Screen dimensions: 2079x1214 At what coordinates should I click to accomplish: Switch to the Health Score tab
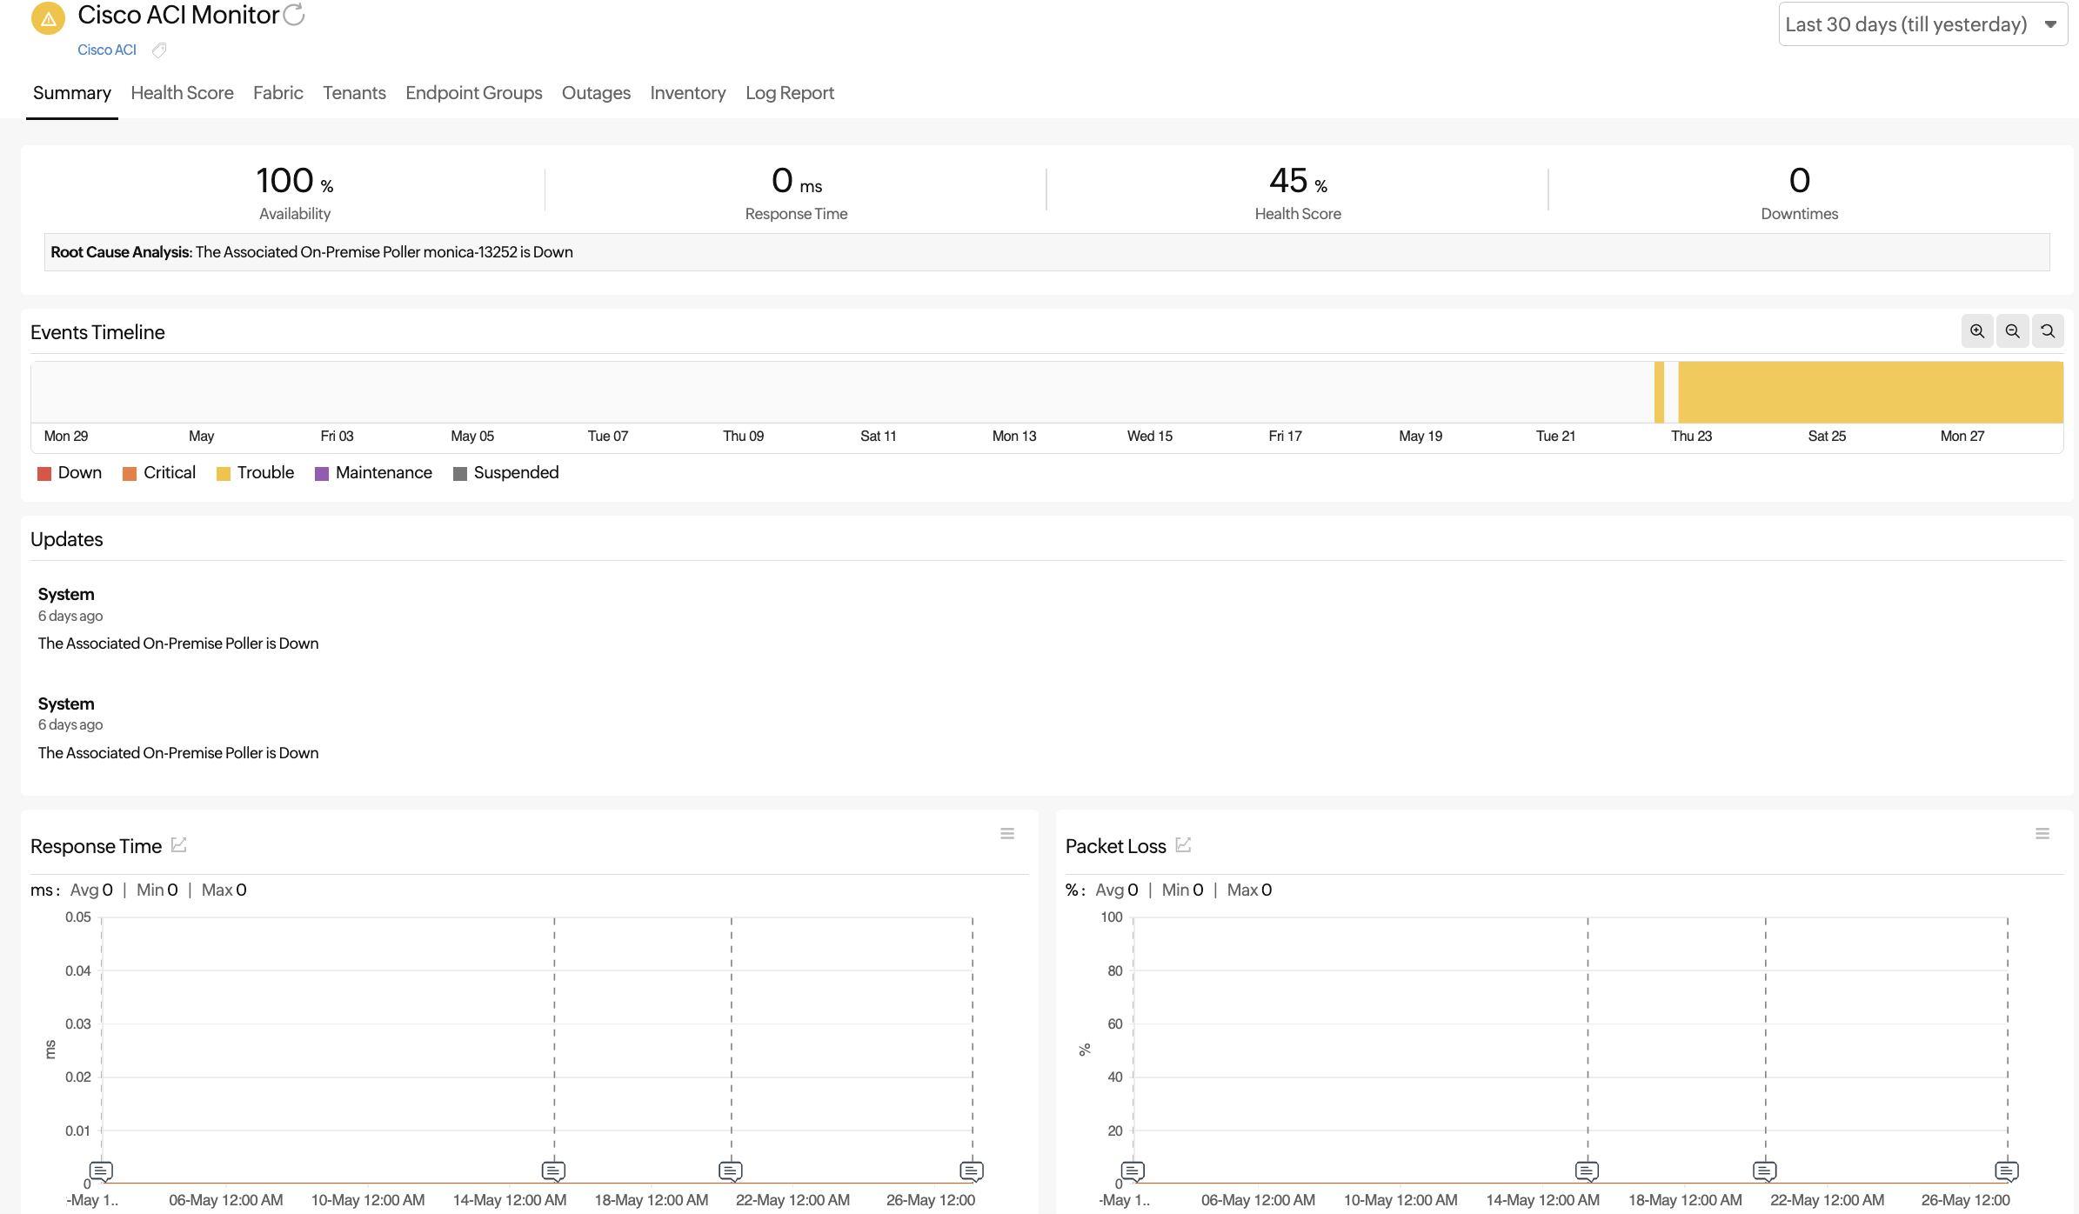coord(182,93)
